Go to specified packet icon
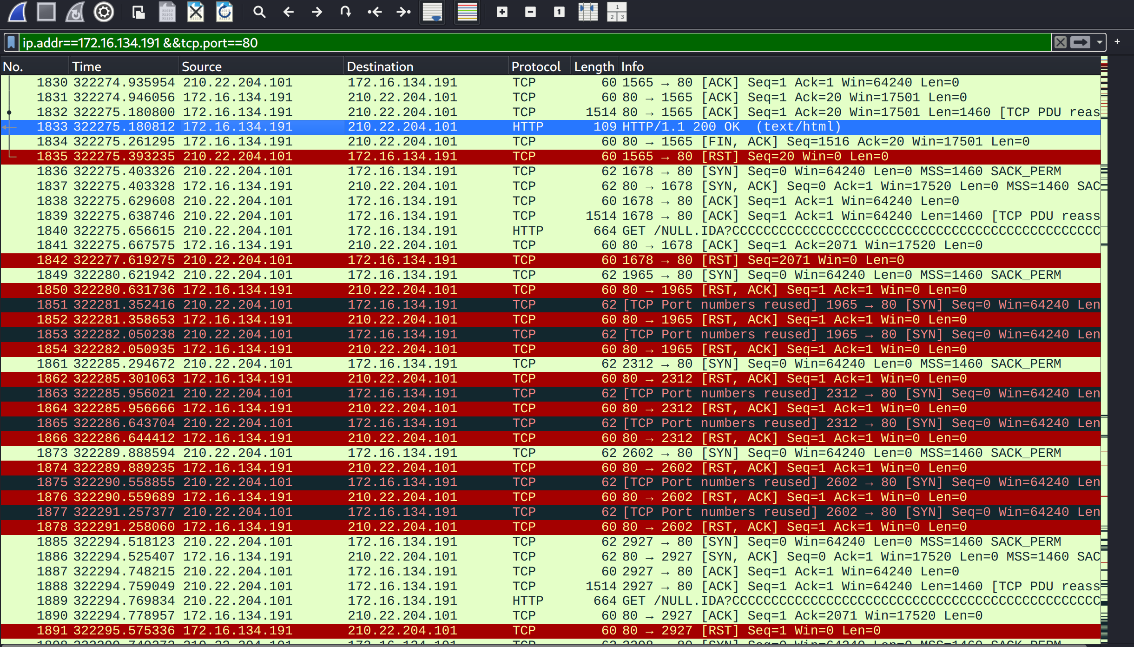This screenshot has width=1134, height=647. click(x=345, y=12)
